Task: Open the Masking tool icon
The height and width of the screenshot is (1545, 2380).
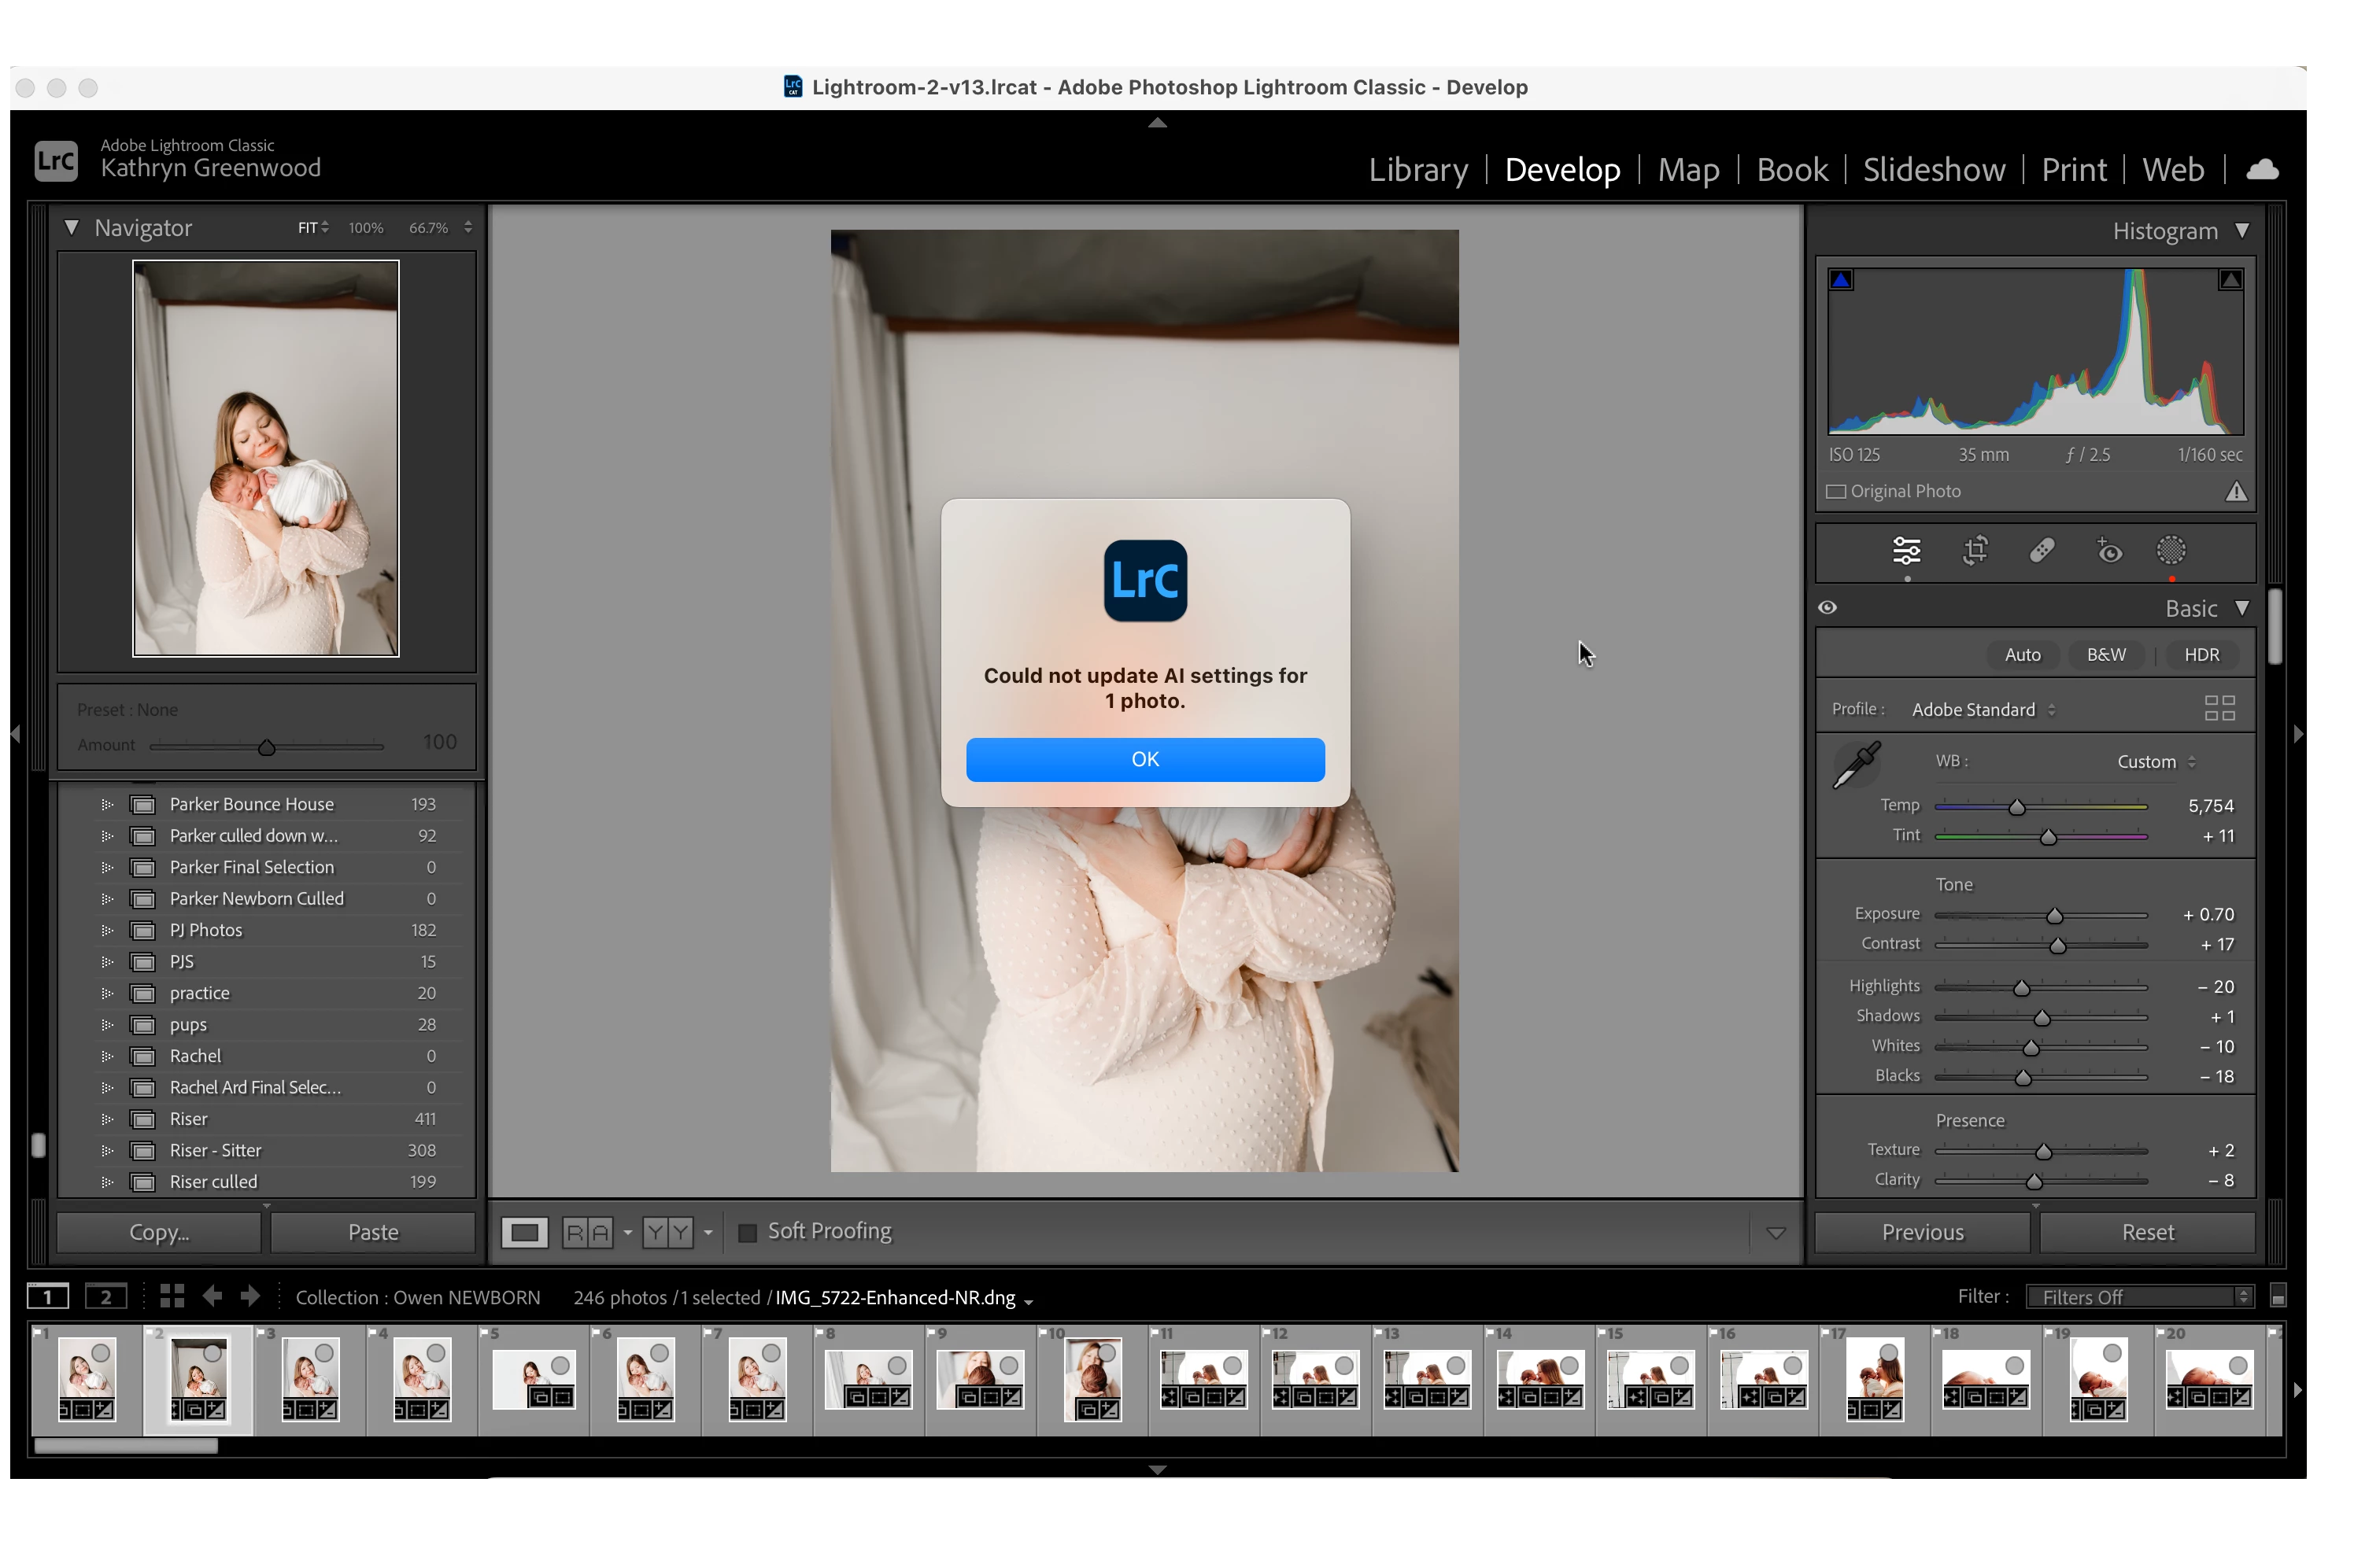Action: [2171, 551]
